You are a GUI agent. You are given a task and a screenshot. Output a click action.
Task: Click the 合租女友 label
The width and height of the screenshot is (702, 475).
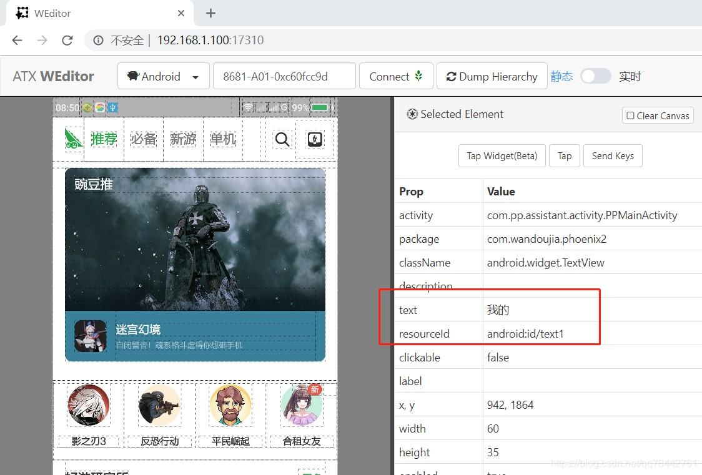302,441
